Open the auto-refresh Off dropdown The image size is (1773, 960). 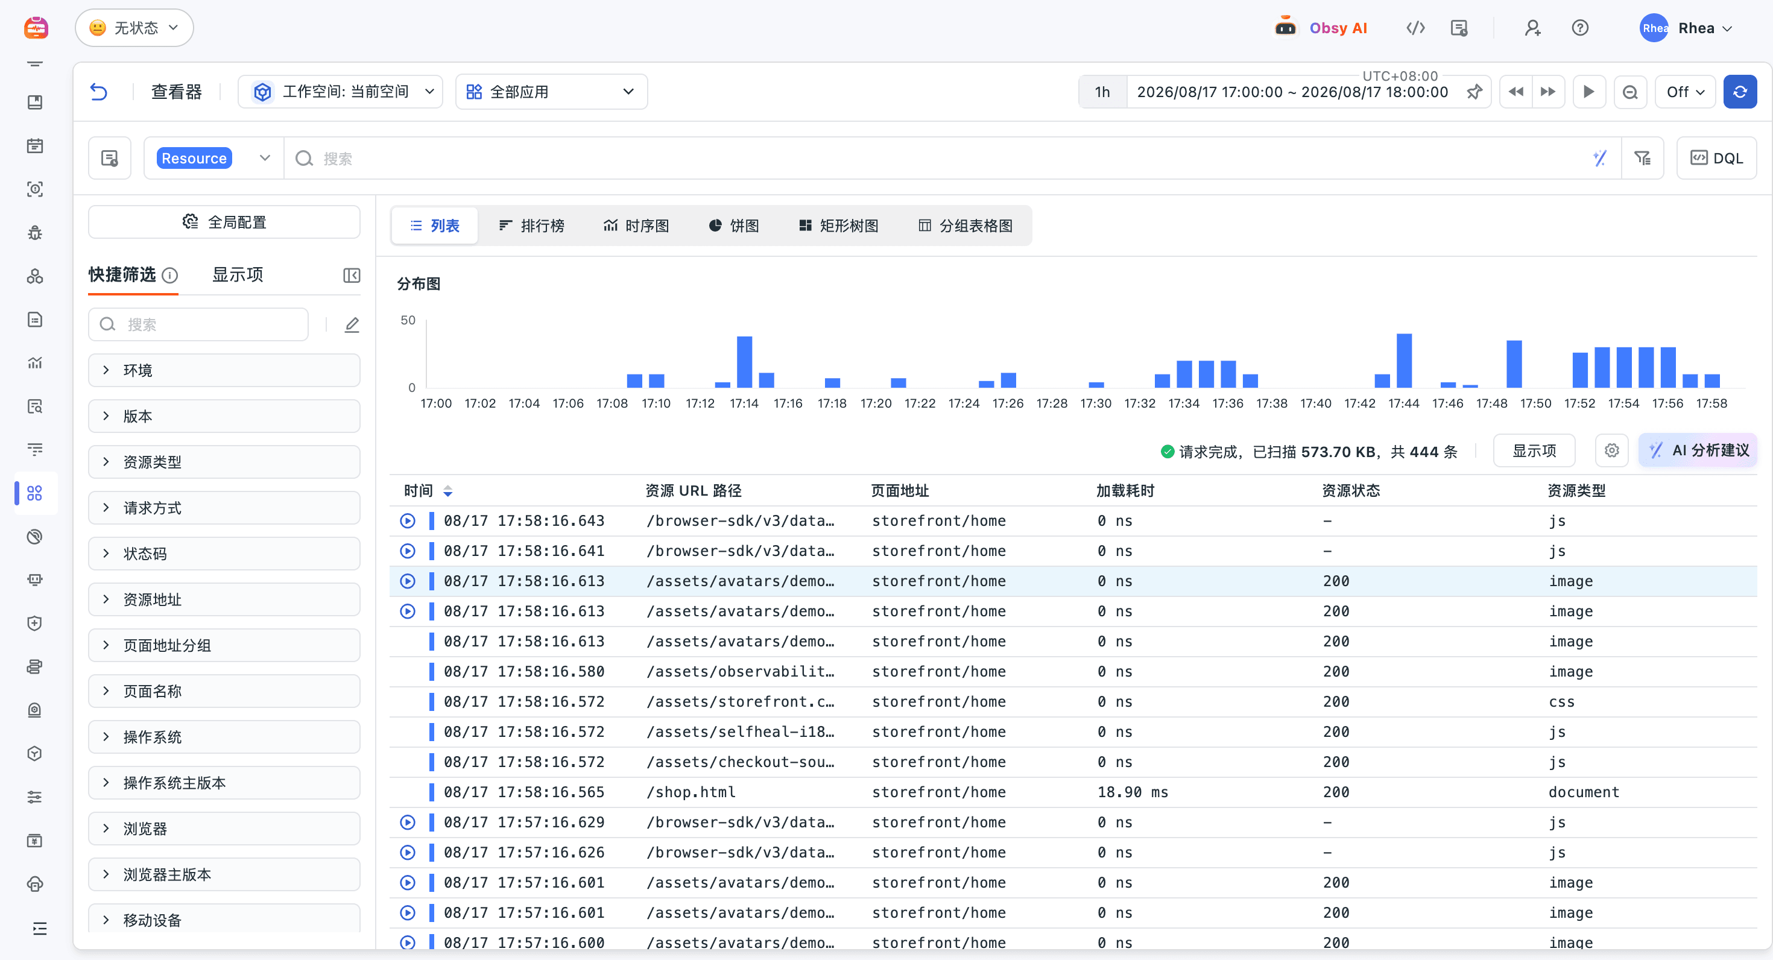coord(1685,92)
